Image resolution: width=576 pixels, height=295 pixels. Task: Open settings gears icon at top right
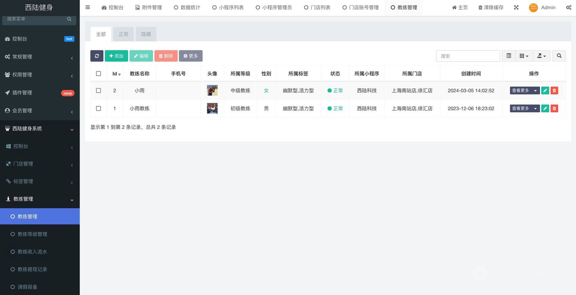(568, 8)
